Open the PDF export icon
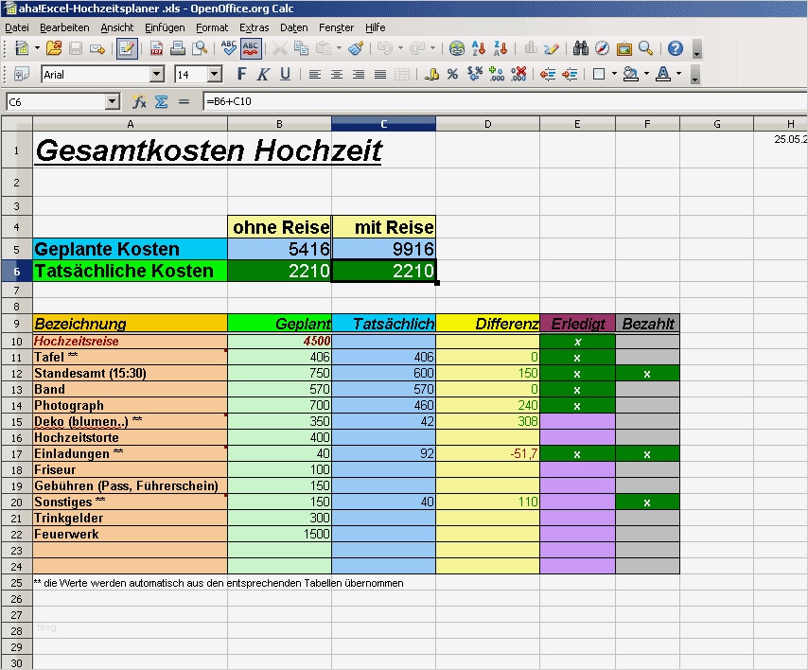Viewport: 808px width, 670px height. pos(155,49)
